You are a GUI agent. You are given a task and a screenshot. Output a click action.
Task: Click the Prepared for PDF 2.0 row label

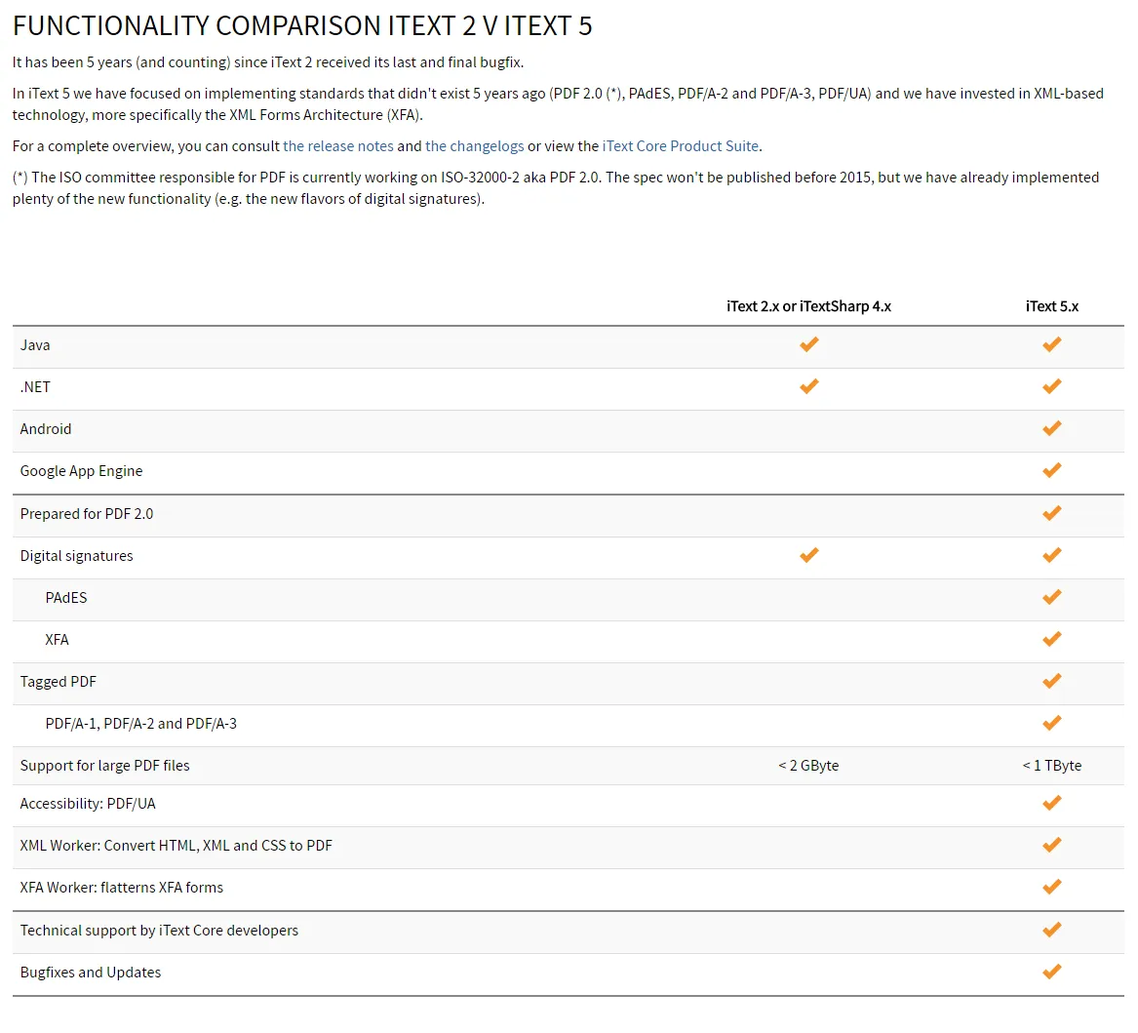tap(87, 514)
